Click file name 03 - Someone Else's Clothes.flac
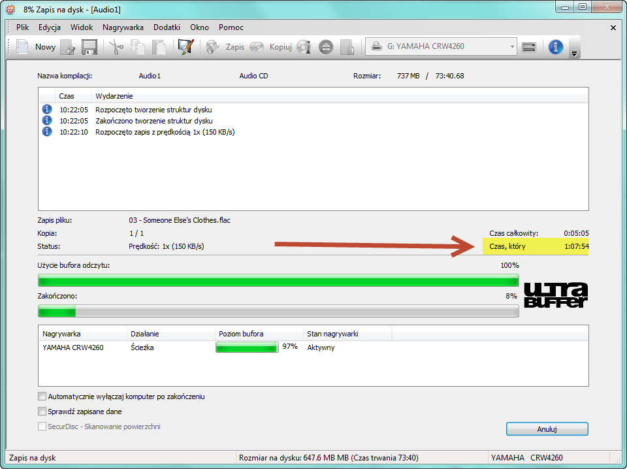Image resolution: width=627 pixels, height=469 pixels. (x=180, y=220)
